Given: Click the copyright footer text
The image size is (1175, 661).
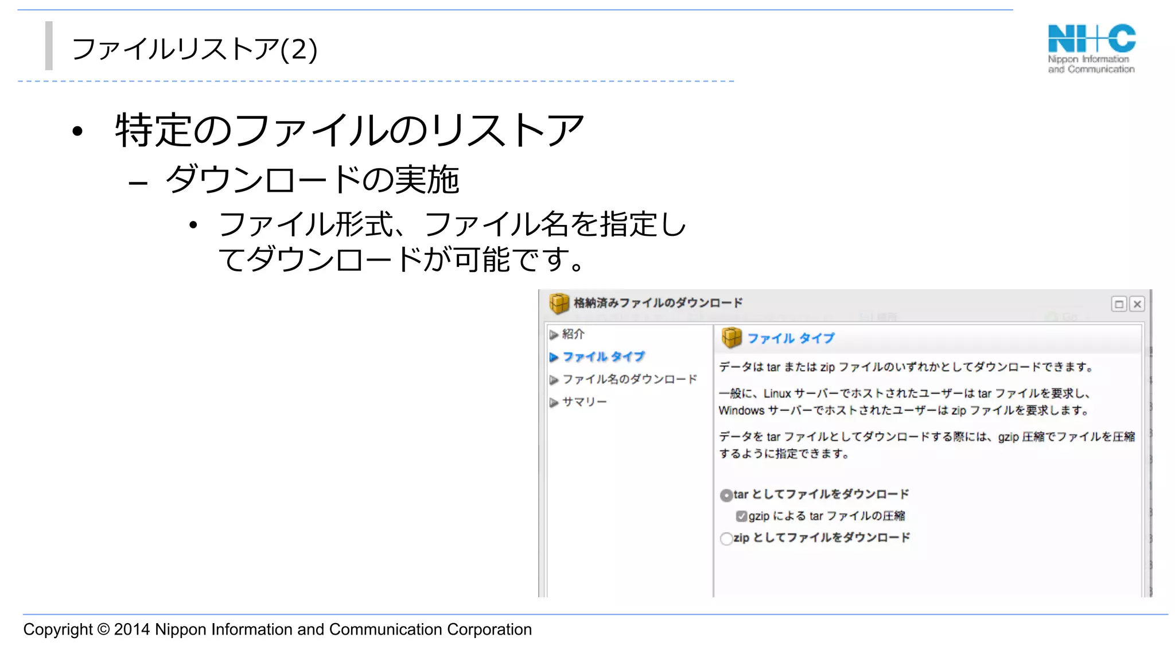Looking at the screenshot, I should coord(278,629).
